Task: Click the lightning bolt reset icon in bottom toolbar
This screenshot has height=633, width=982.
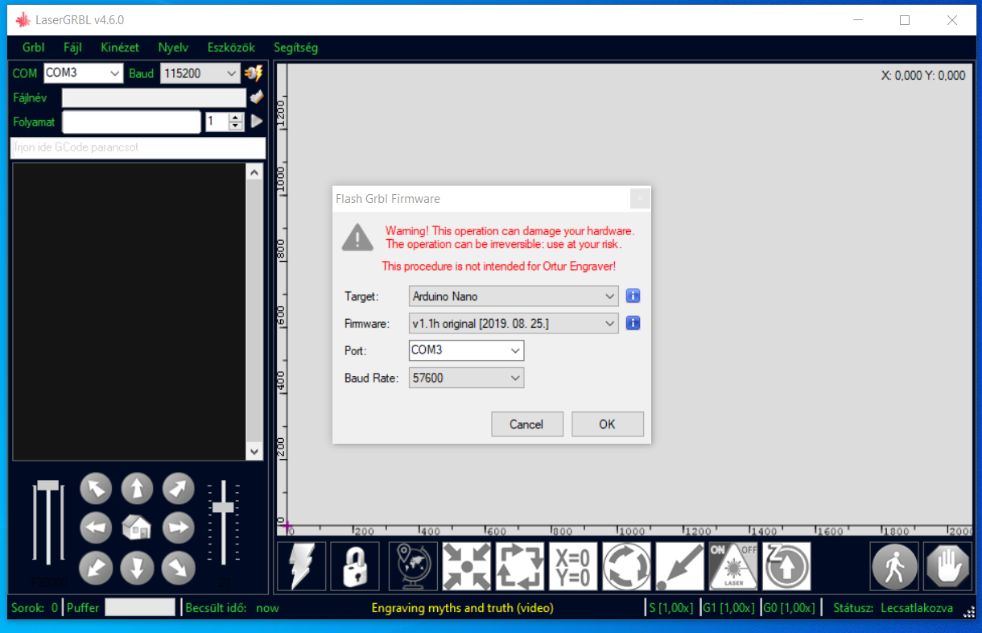Action: click(x=302, y=566)
